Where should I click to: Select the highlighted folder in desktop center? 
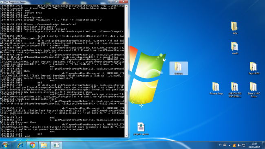[x=179, y=68]
